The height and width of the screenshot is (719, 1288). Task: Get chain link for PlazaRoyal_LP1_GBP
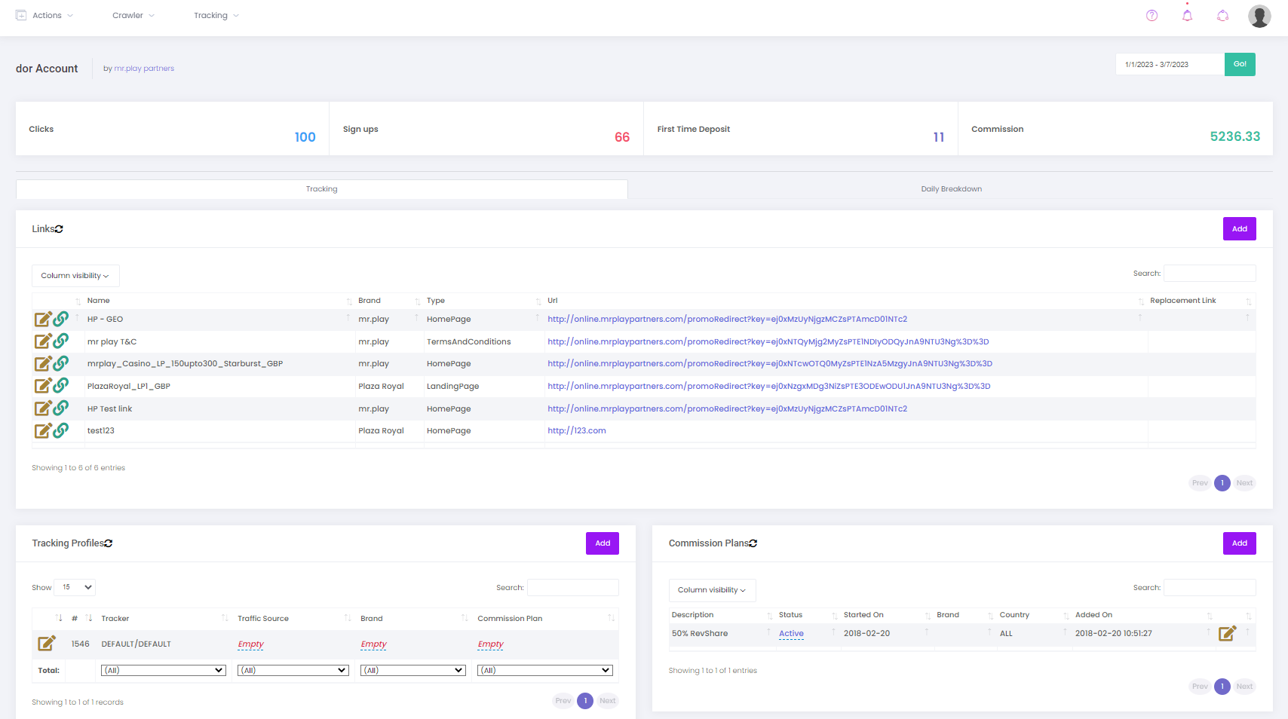61,385
